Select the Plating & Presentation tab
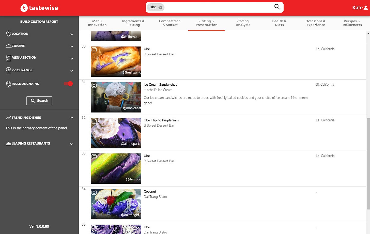The width and height of the screenshot is (370, 234). [x=206, y=23]
